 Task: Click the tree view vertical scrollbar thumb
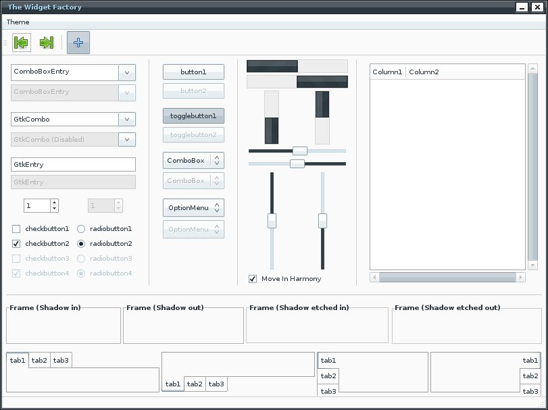(x=532, y=167)
